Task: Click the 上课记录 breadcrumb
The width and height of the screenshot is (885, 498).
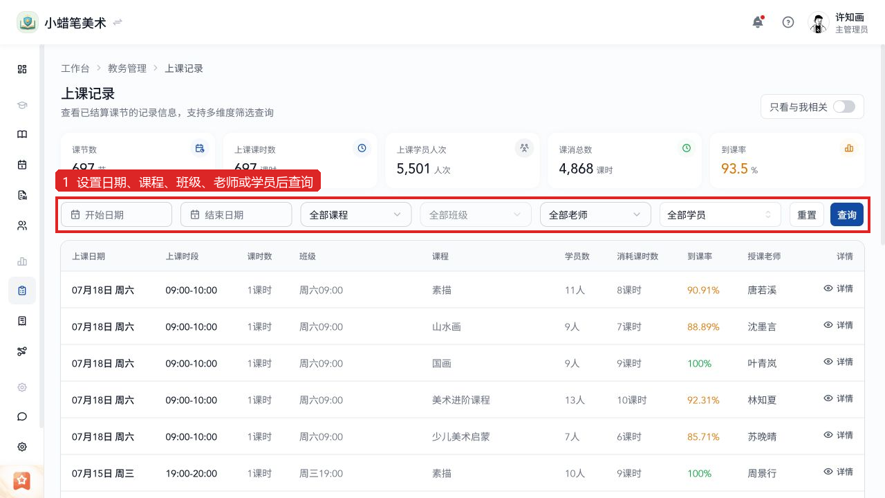Action: [184, 68]
